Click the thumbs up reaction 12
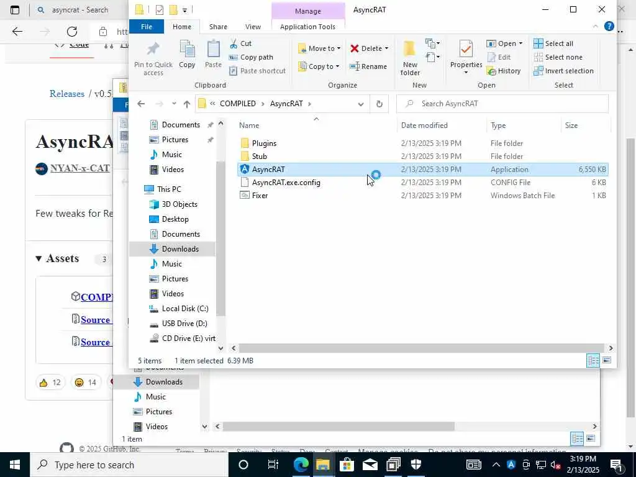Image resolution: width=636 pixels, height=477 pixels. [x=50, y=382]
